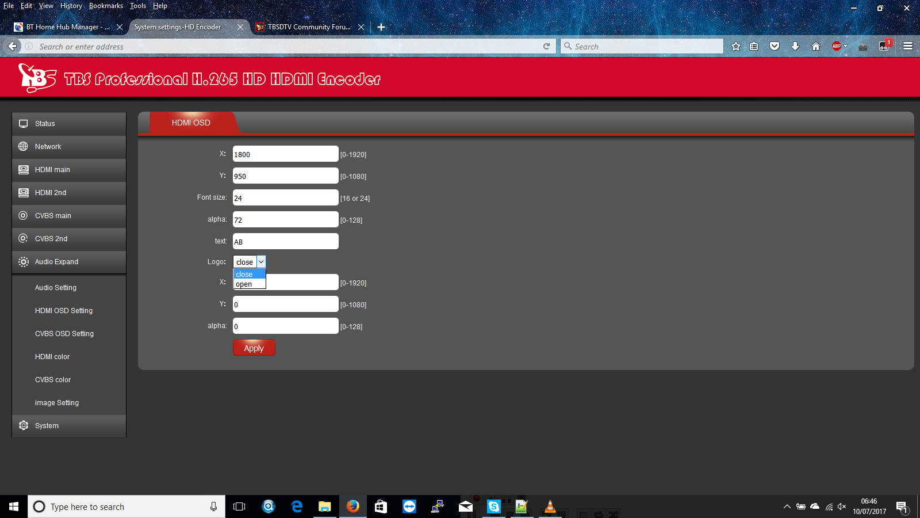The height and width of the screenshot is (518, 920).
Task: Click the taskbar volume muted icon
Action: click(x=842, y=506)
